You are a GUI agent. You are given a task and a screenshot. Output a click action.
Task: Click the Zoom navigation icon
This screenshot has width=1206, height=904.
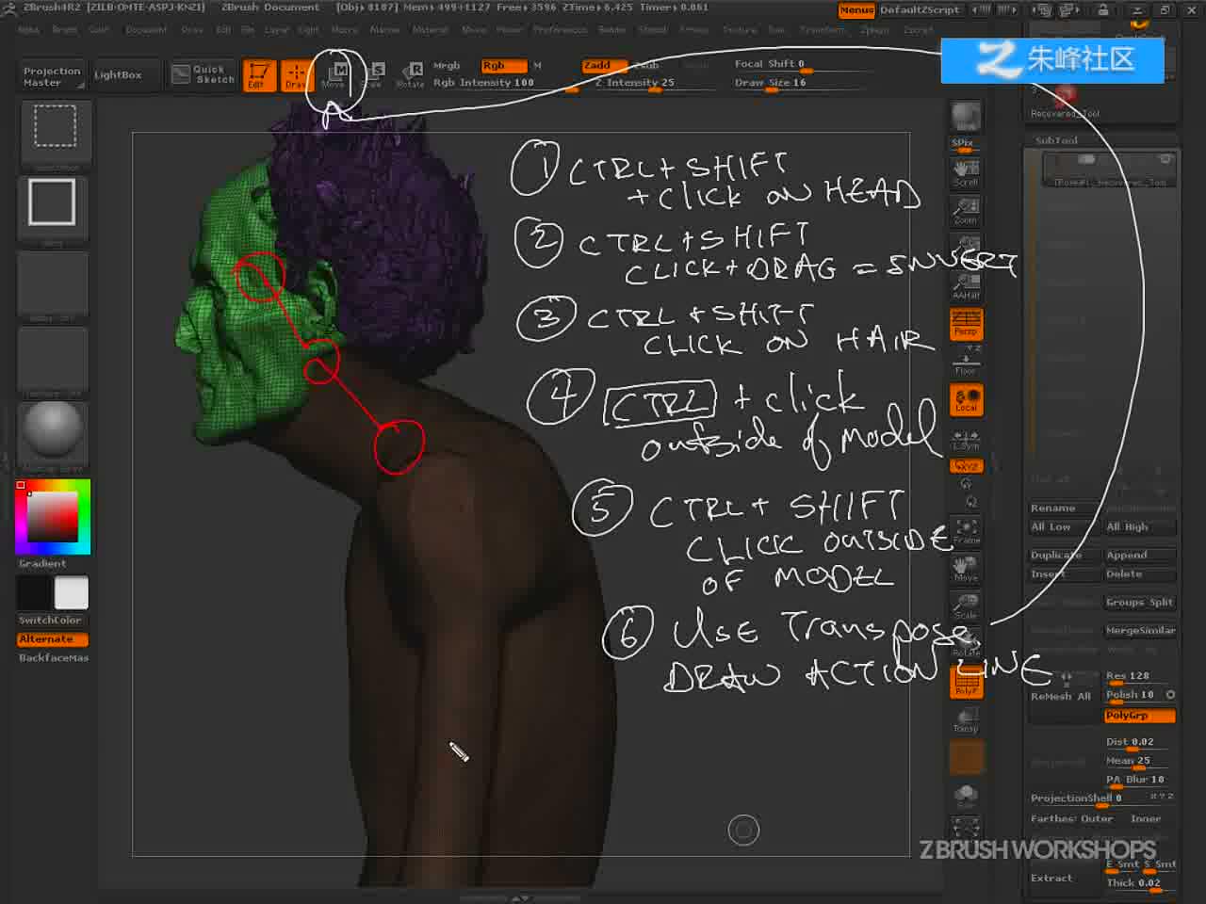(x=966, y=211)
